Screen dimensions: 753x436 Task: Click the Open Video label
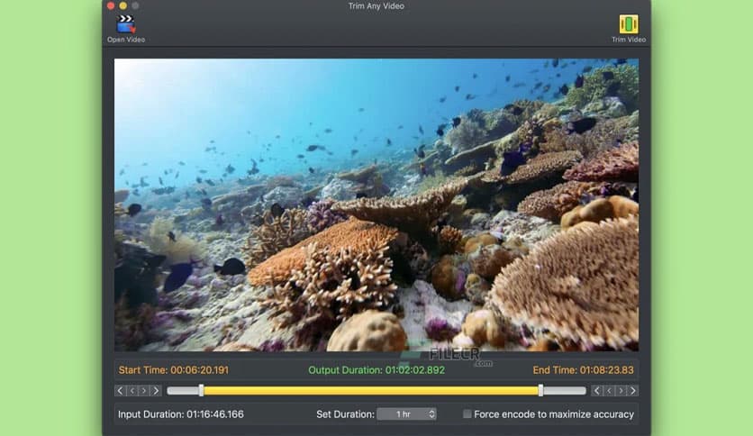(126, 40)
